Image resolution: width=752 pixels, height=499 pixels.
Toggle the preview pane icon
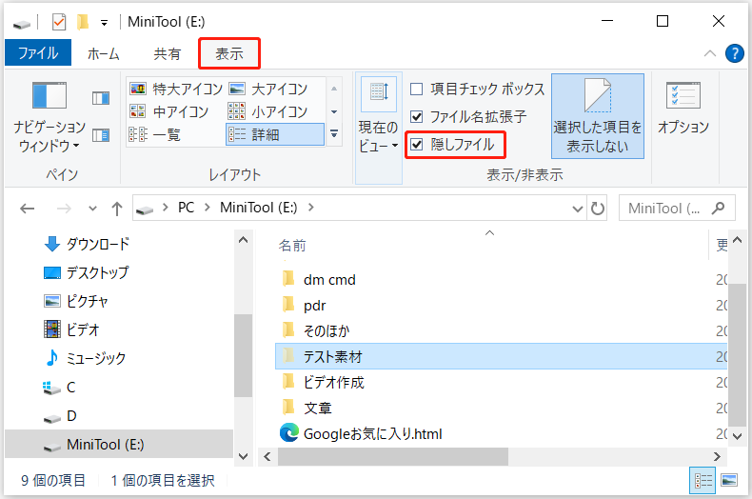click(101, 98)
